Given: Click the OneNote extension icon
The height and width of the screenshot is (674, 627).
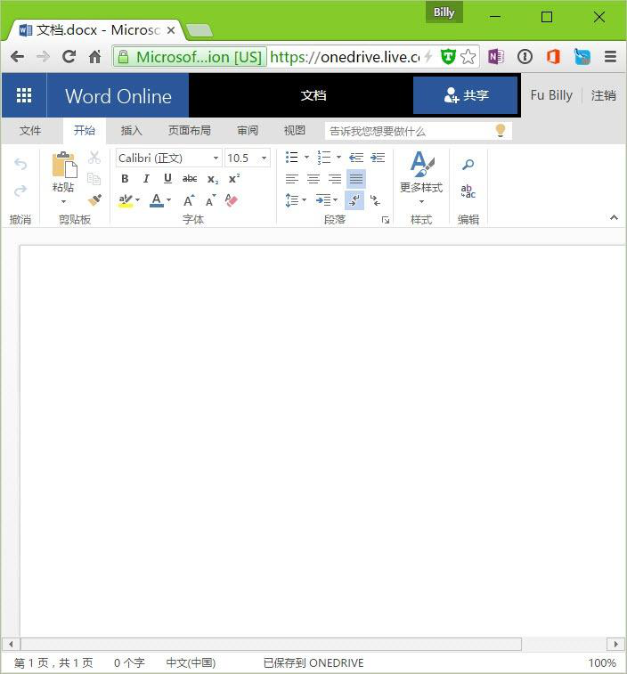Looking at the screenshot, I should click(496, 56).
